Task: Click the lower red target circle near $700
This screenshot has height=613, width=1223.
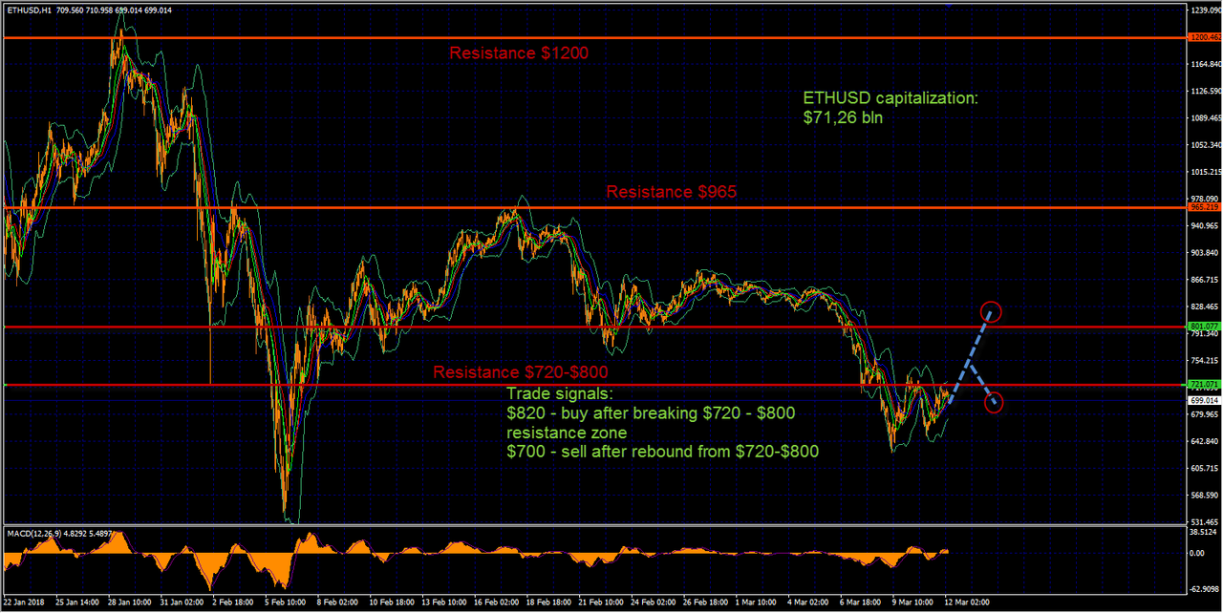Action: pos(995,402)
